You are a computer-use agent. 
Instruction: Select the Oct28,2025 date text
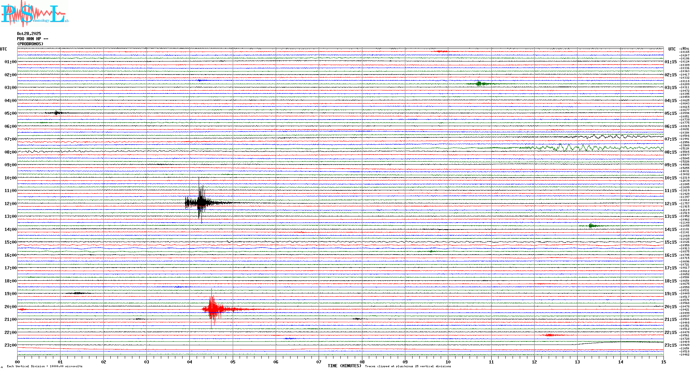click(29, 34)
